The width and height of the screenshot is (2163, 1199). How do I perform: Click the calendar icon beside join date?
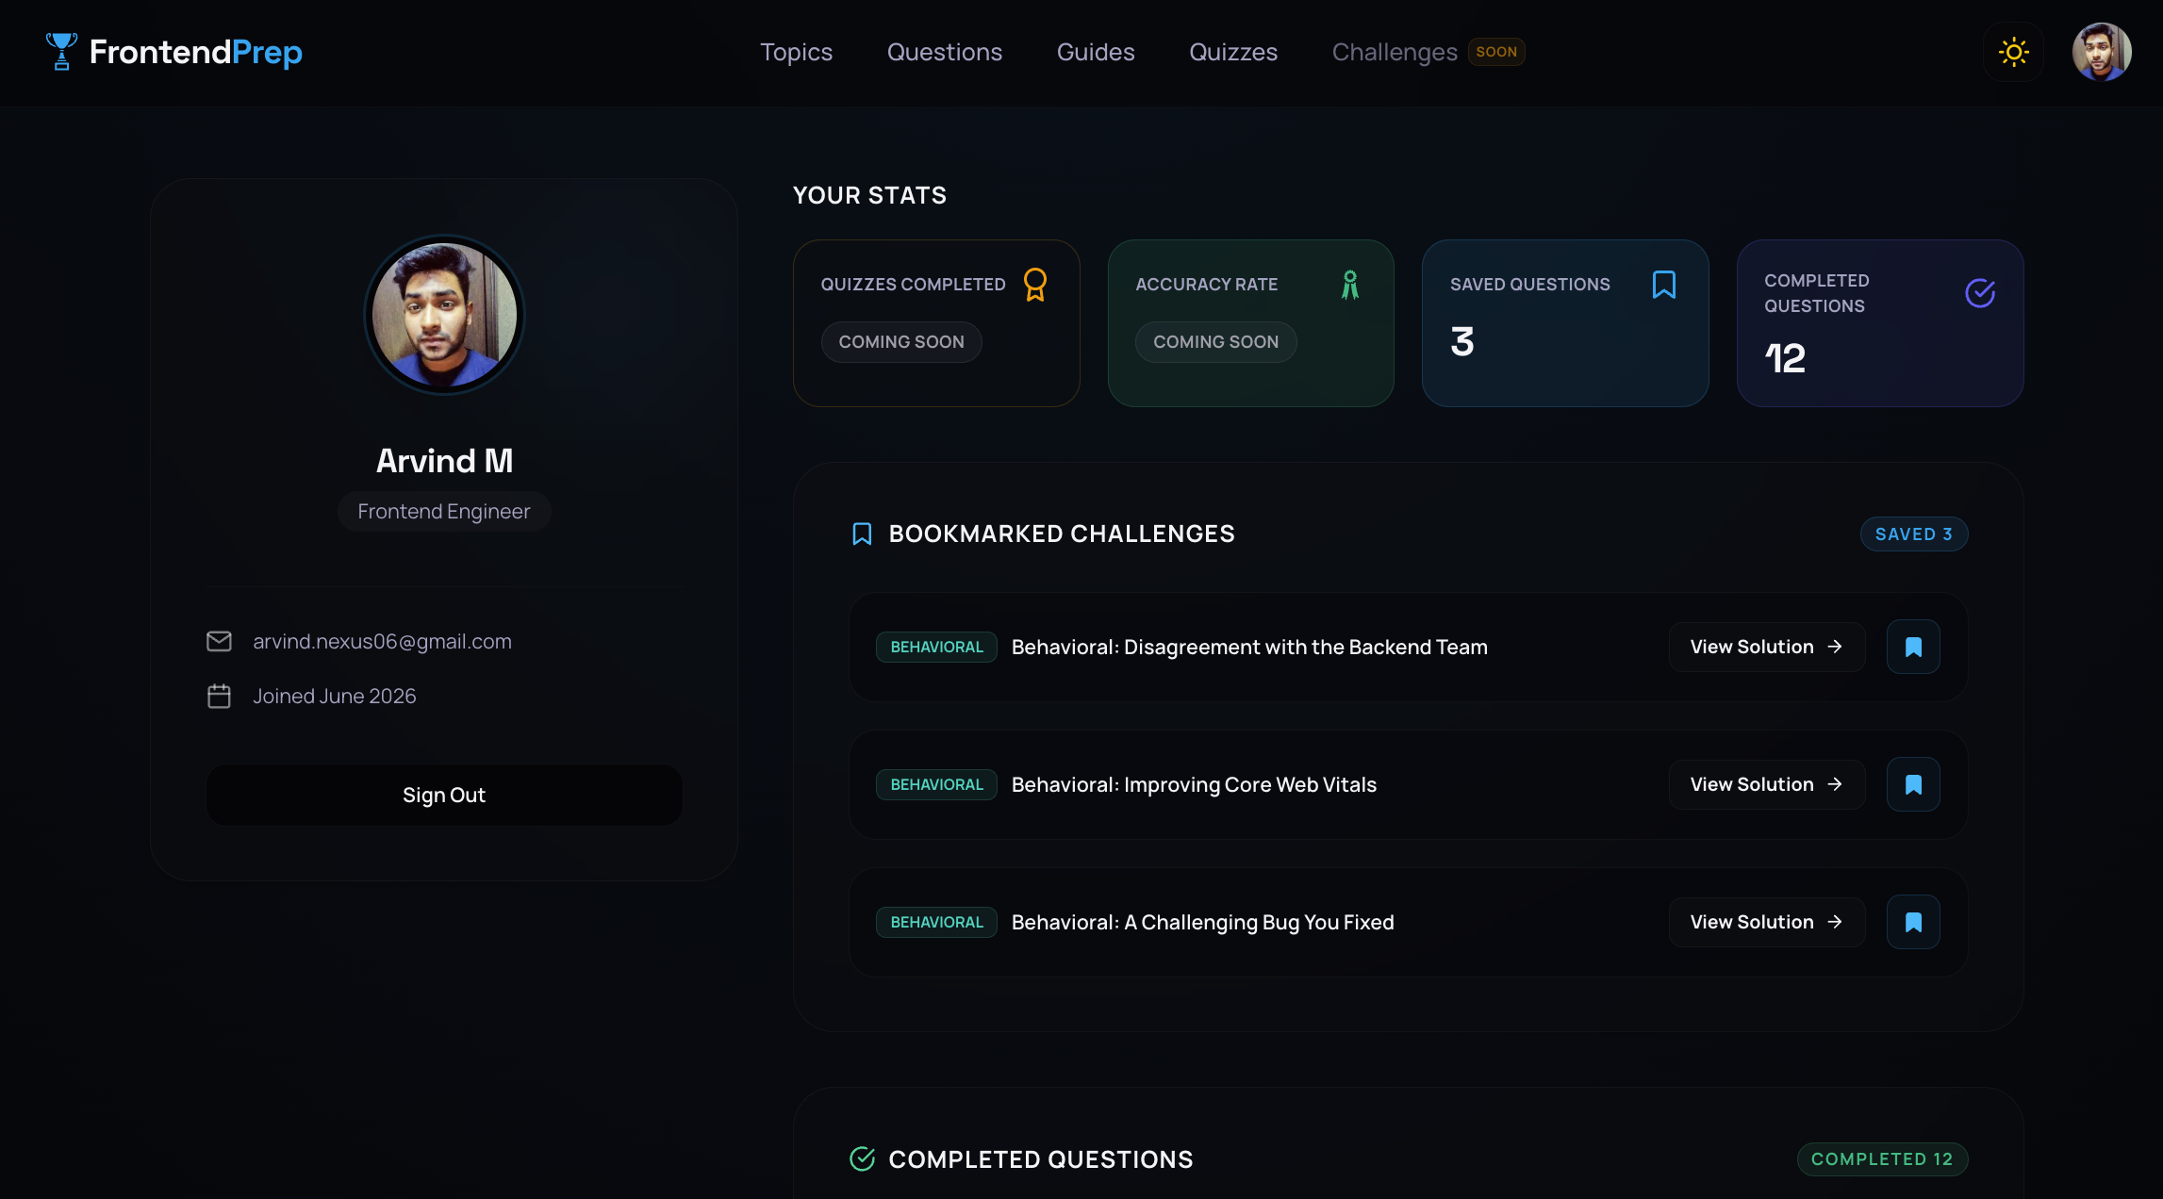(219, 697)
